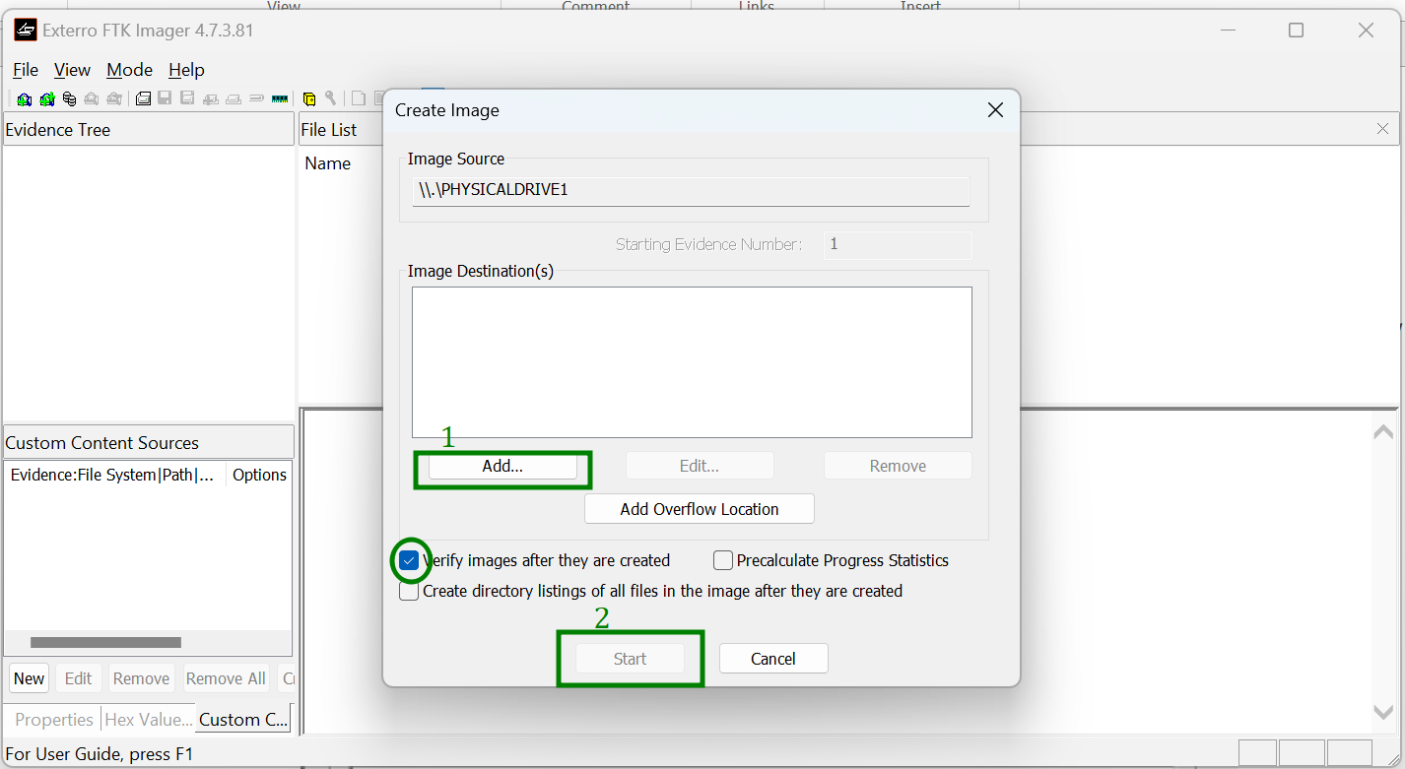Enable Create directory listings checkbox
The image size is (1405, 769).
409,591
